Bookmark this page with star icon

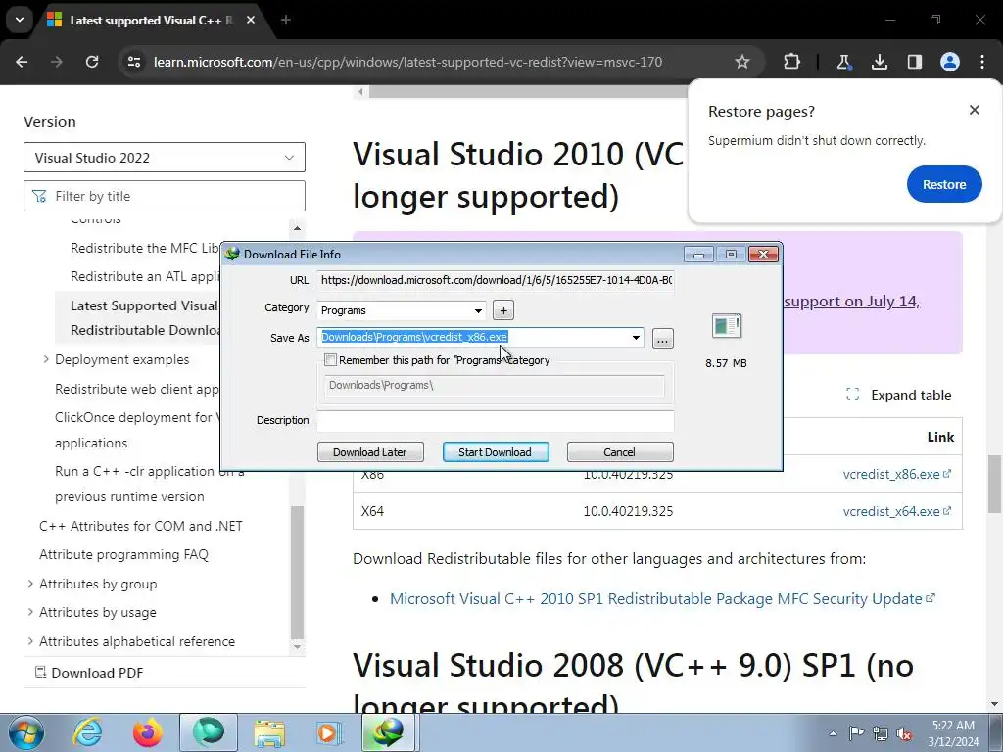click(742, 62)
